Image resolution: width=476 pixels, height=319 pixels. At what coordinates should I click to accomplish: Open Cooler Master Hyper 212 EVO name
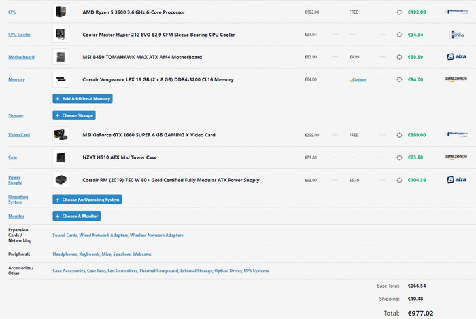[x=158, y=35]
